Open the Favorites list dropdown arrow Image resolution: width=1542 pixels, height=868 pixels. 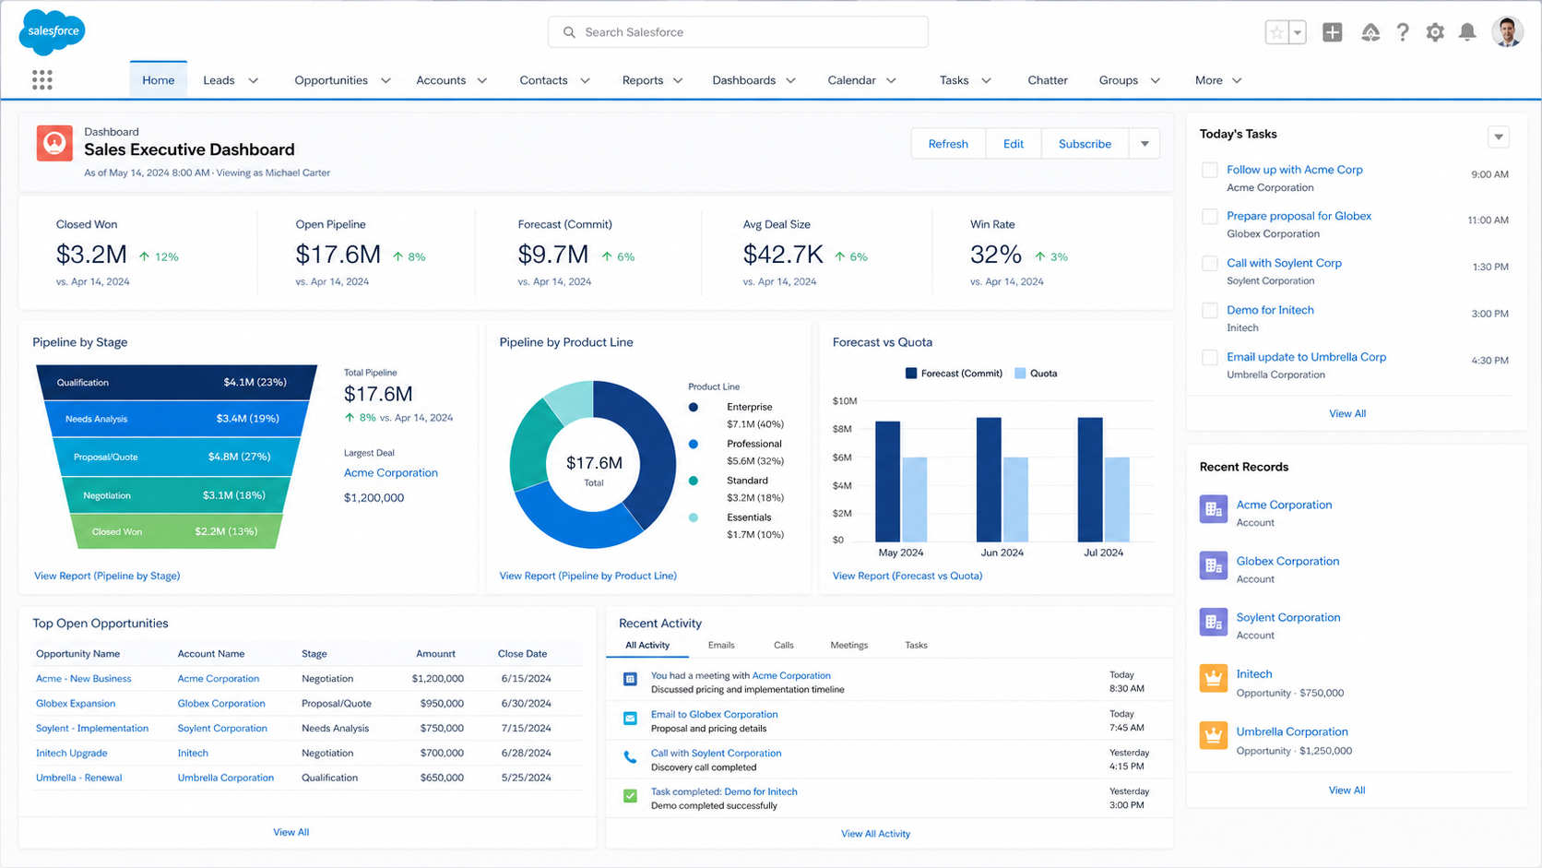pyautogui.click(x=1298, y=32)
